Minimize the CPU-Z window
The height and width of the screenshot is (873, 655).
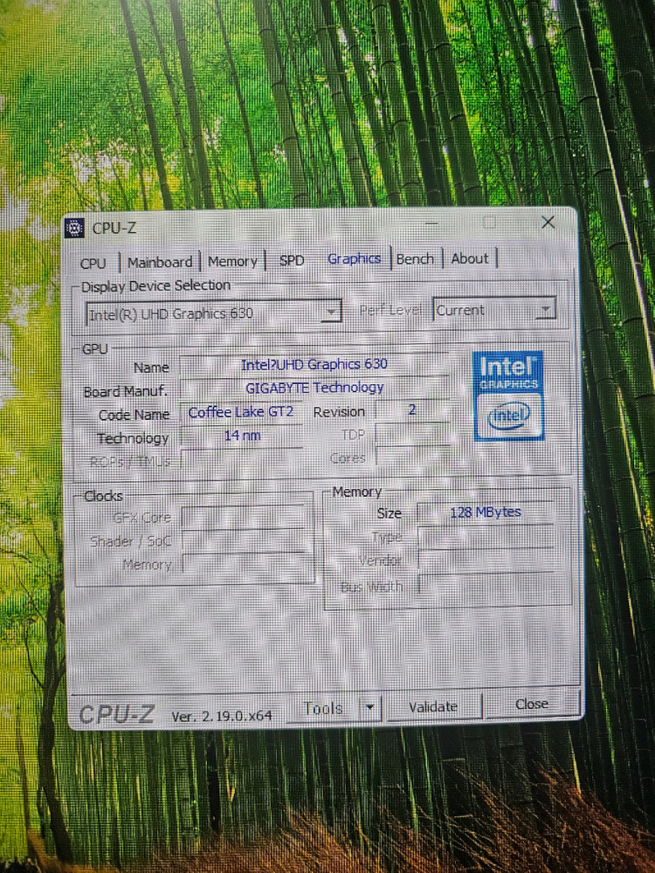pyautogui.click(x=432, y=223)
